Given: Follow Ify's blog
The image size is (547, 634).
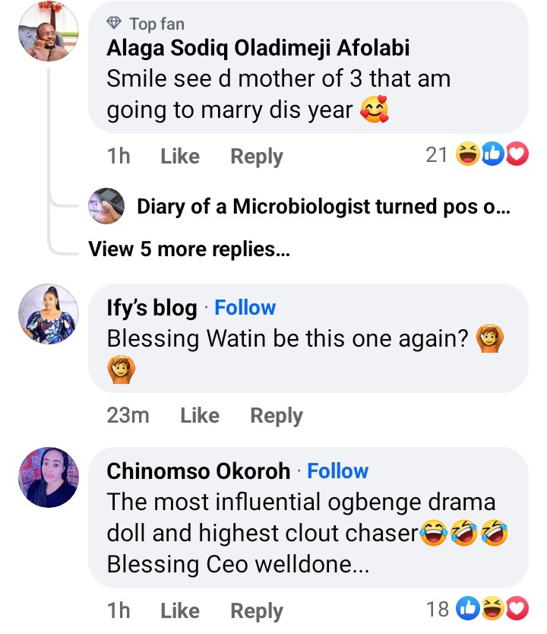Looking at the screenshot, I should coord(245,308).
